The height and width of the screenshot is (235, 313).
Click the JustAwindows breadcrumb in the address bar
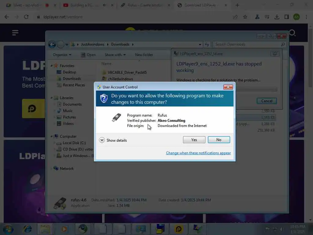[x=93, y=44]
